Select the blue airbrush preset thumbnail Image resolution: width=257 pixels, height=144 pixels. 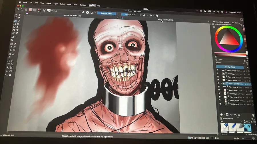tap(248, 127)
